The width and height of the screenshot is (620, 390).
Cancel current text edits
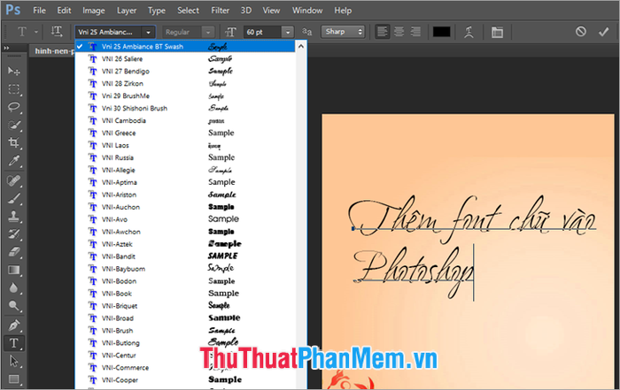pyautogui.click(x=580, y=32)
